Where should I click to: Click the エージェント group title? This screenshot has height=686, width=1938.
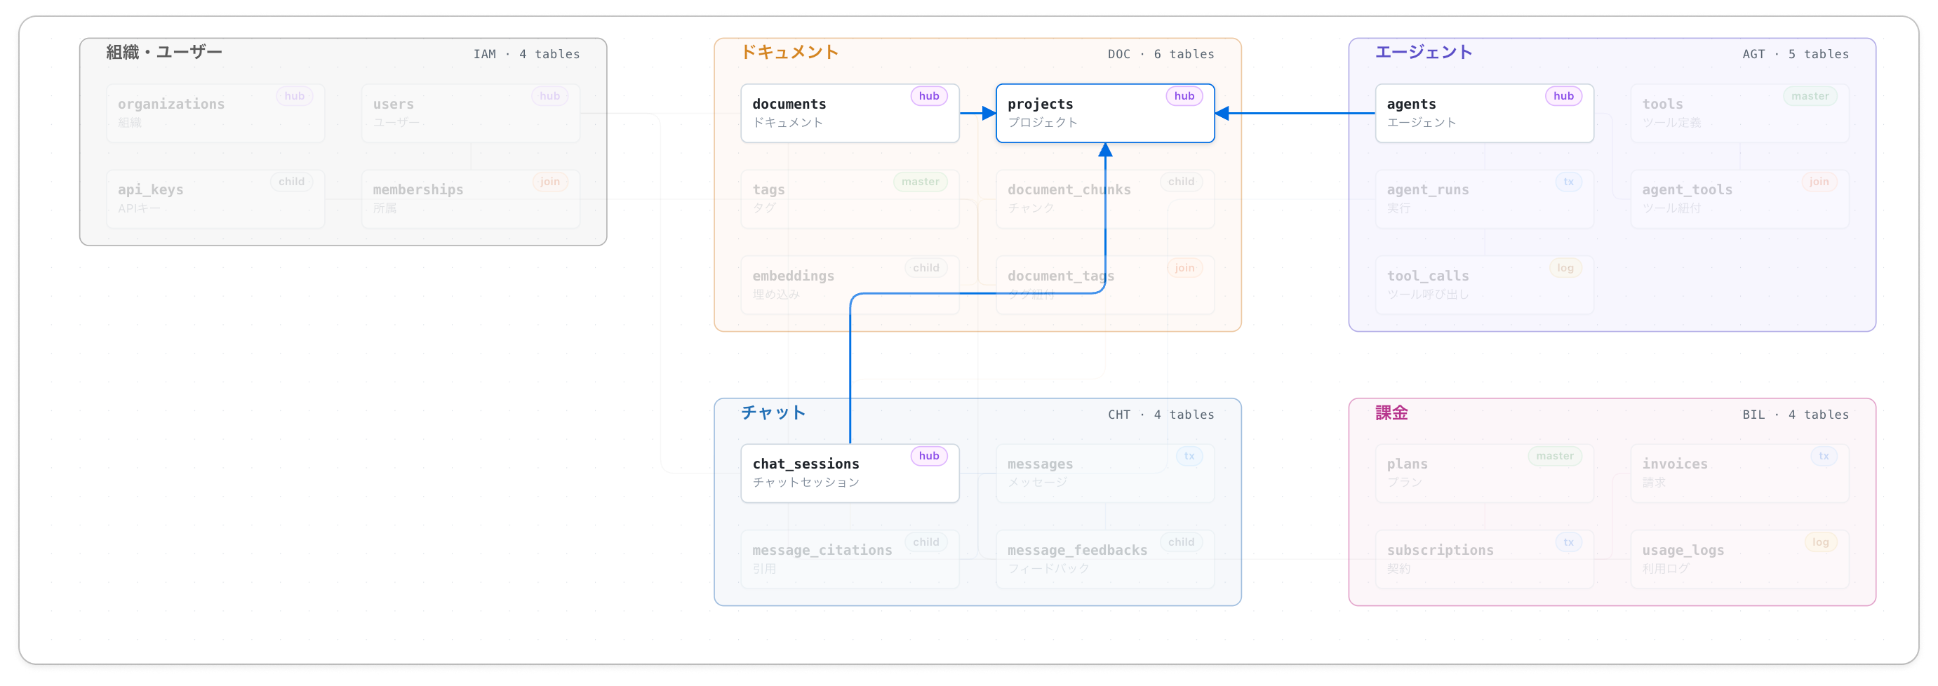[1424, 52]
